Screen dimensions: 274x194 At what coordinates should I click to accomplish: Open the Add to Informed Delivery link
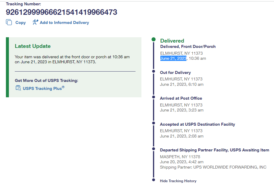point(64,22)
